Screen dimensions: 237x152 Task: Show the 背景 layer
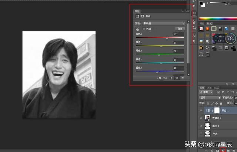(201, 133)
